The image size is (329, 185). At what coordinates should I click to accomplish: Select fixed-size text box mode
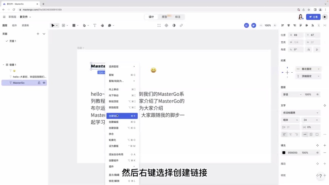pos(317,134)
